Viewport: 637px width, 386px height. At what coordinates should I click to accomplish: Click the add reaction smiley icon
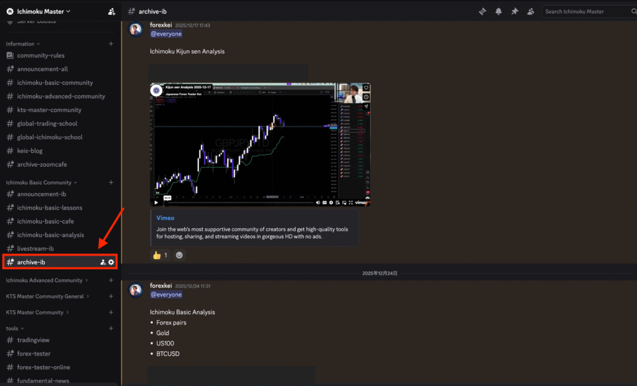pos(180,255)
